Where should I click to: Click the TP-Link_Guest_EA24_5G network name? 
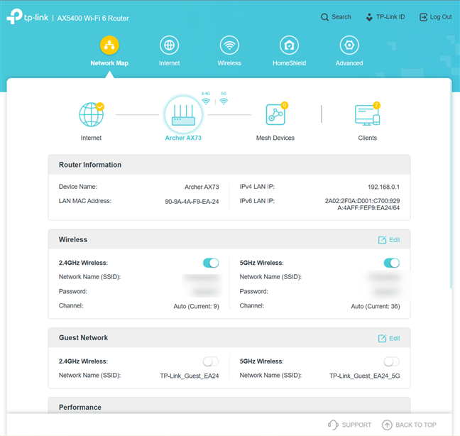(365, 376)
